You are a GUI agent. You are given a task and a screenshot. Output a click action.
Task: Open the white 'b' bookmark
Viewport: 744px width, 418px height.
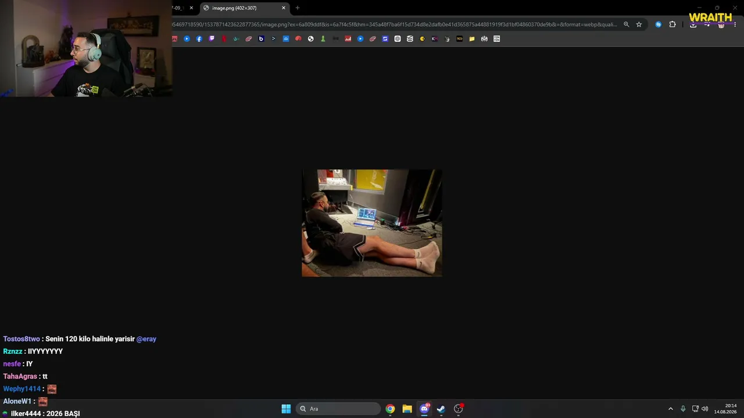[x=261, y=39]
